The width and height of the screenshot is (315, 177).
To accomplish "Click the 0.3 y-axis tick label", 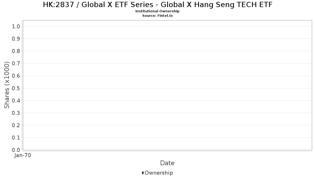I will (16, 113).
